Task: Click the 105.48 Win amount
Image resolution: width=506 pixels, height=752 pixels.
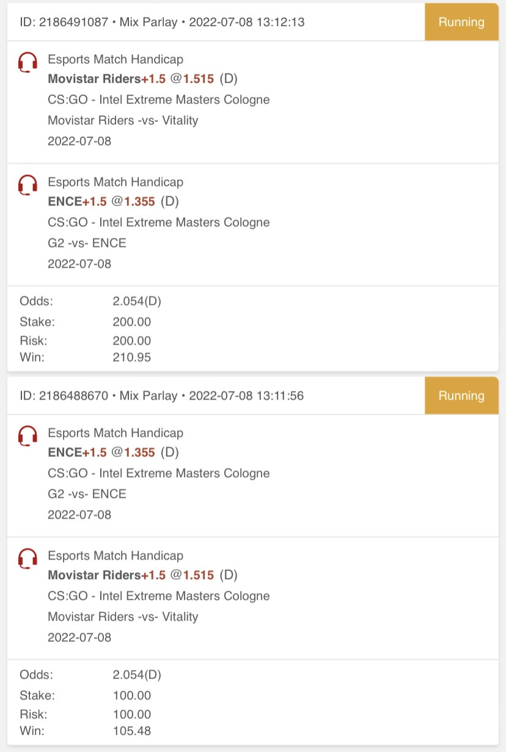Action: coord(132,731)
